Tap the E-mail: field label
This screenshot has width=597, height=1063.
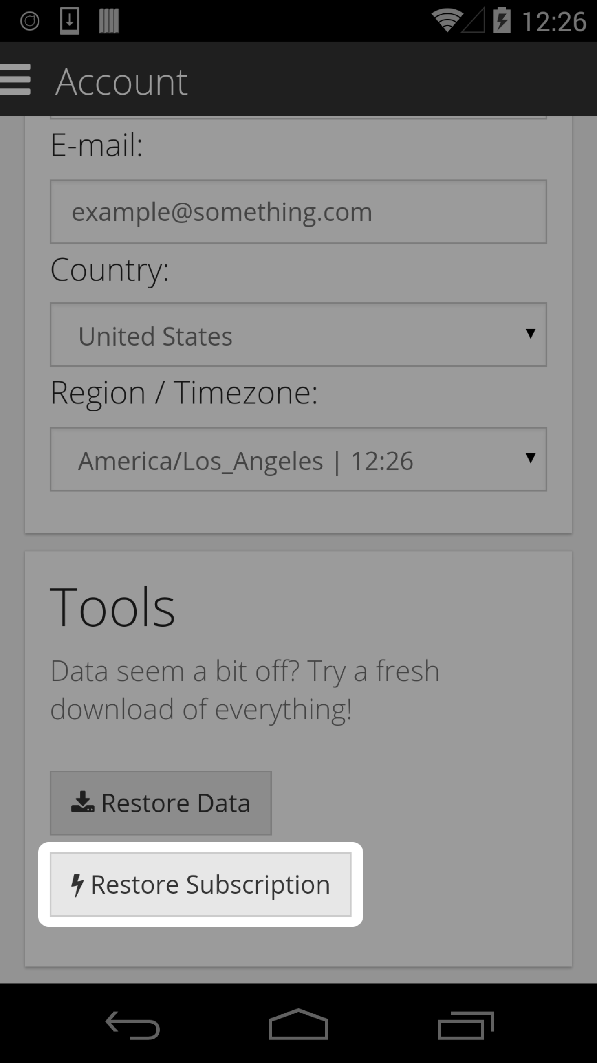(96, 145)
